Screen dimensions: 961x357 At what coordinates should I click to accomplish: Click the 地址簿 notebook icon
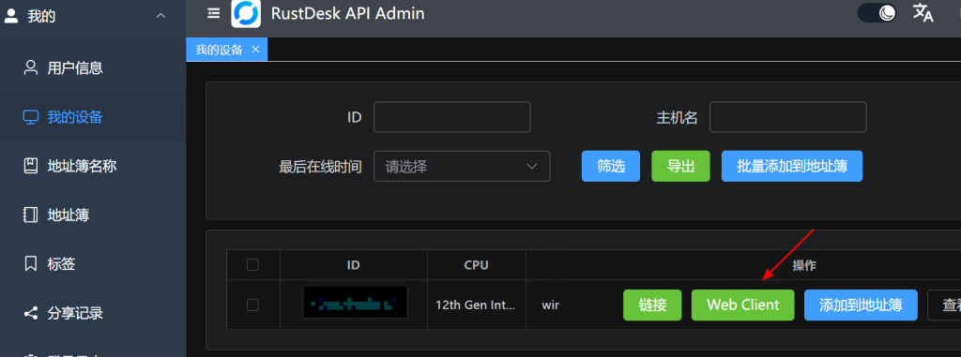tap(31, 215)
